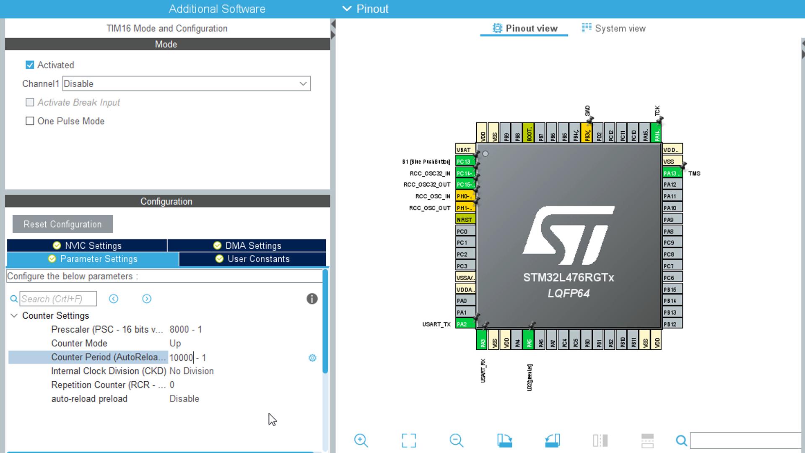The width and height of the screenshot is (805, 453).
Task: Zoom out of the pinout view
Action: [x=457, y=440]
